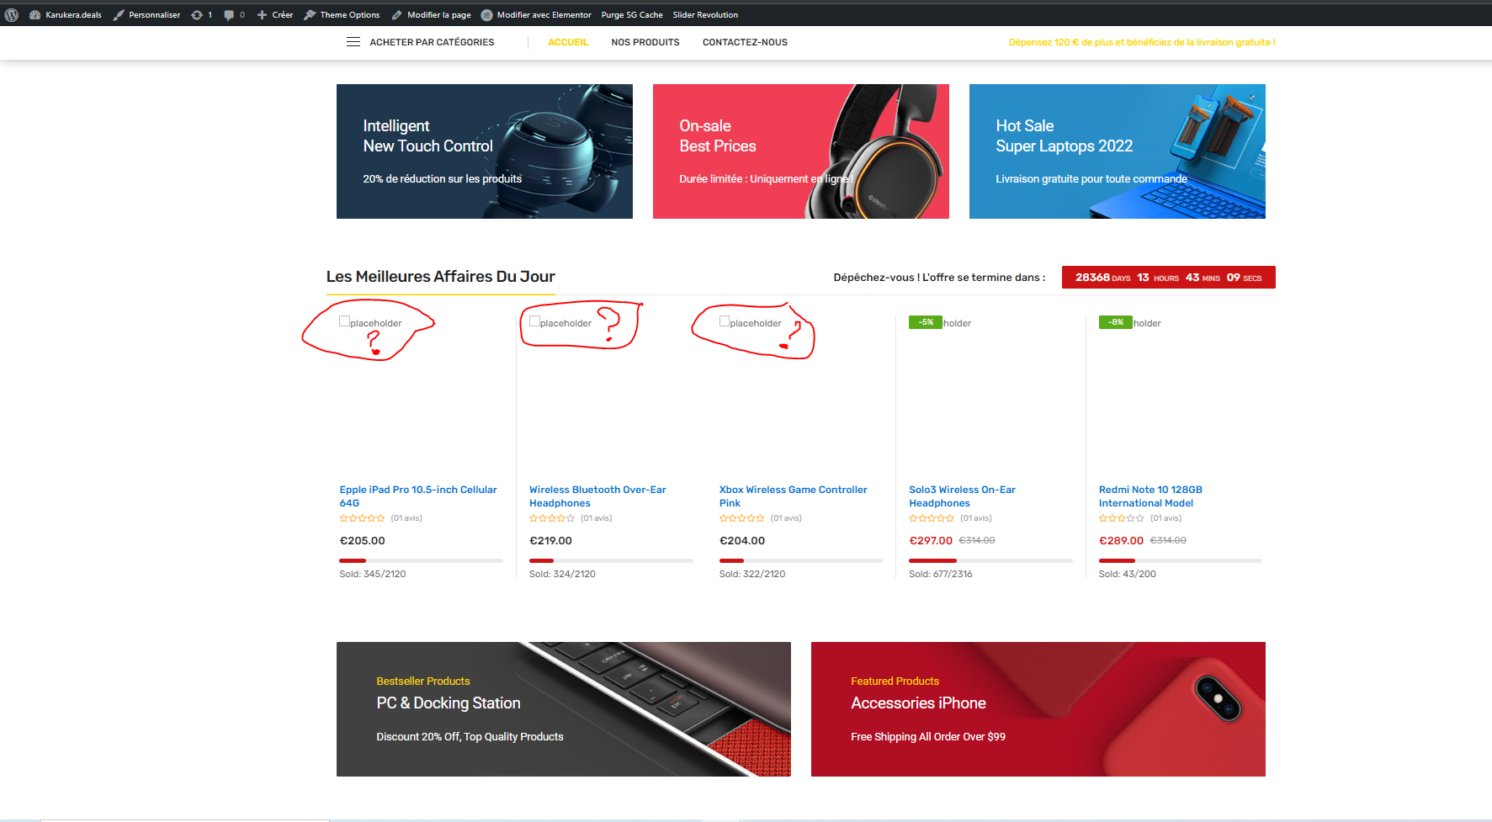Click the star rating for Wireless Bluetooth Headphones

pos(552,518)
